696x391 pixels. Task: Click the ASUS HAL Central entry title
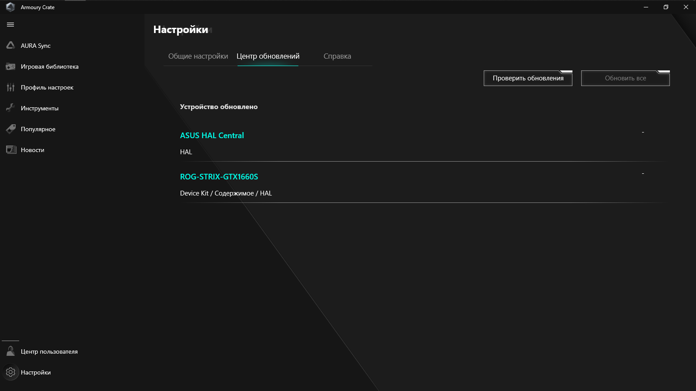212,136
